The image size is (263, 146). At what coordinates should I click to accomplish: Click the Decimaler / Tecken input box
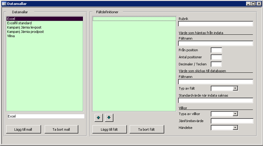pyautogui.click(x=216, y=64)
